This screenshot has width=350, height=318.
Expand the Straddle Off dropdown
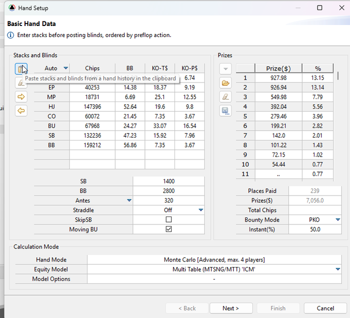200,210
